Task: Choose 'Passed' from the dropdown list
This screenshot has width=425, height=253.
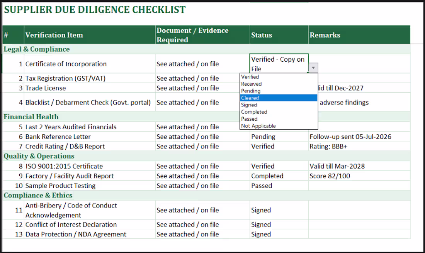Action: (279, 119)
